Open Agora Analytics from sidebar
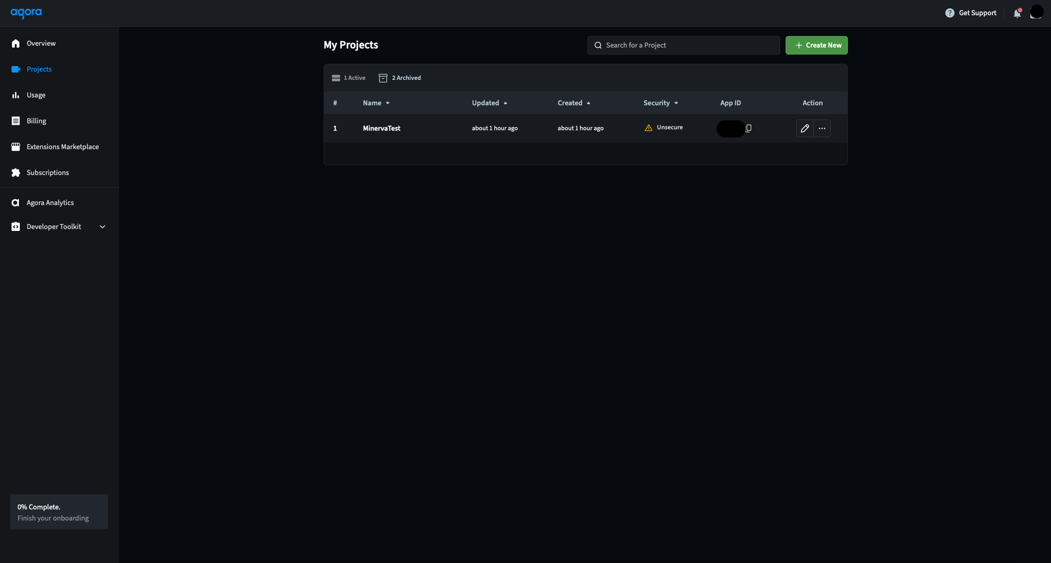 50,203
